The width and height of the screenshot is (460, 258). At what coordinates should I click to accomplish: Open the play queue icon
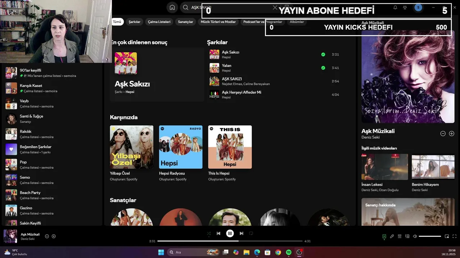pos(399,236)
